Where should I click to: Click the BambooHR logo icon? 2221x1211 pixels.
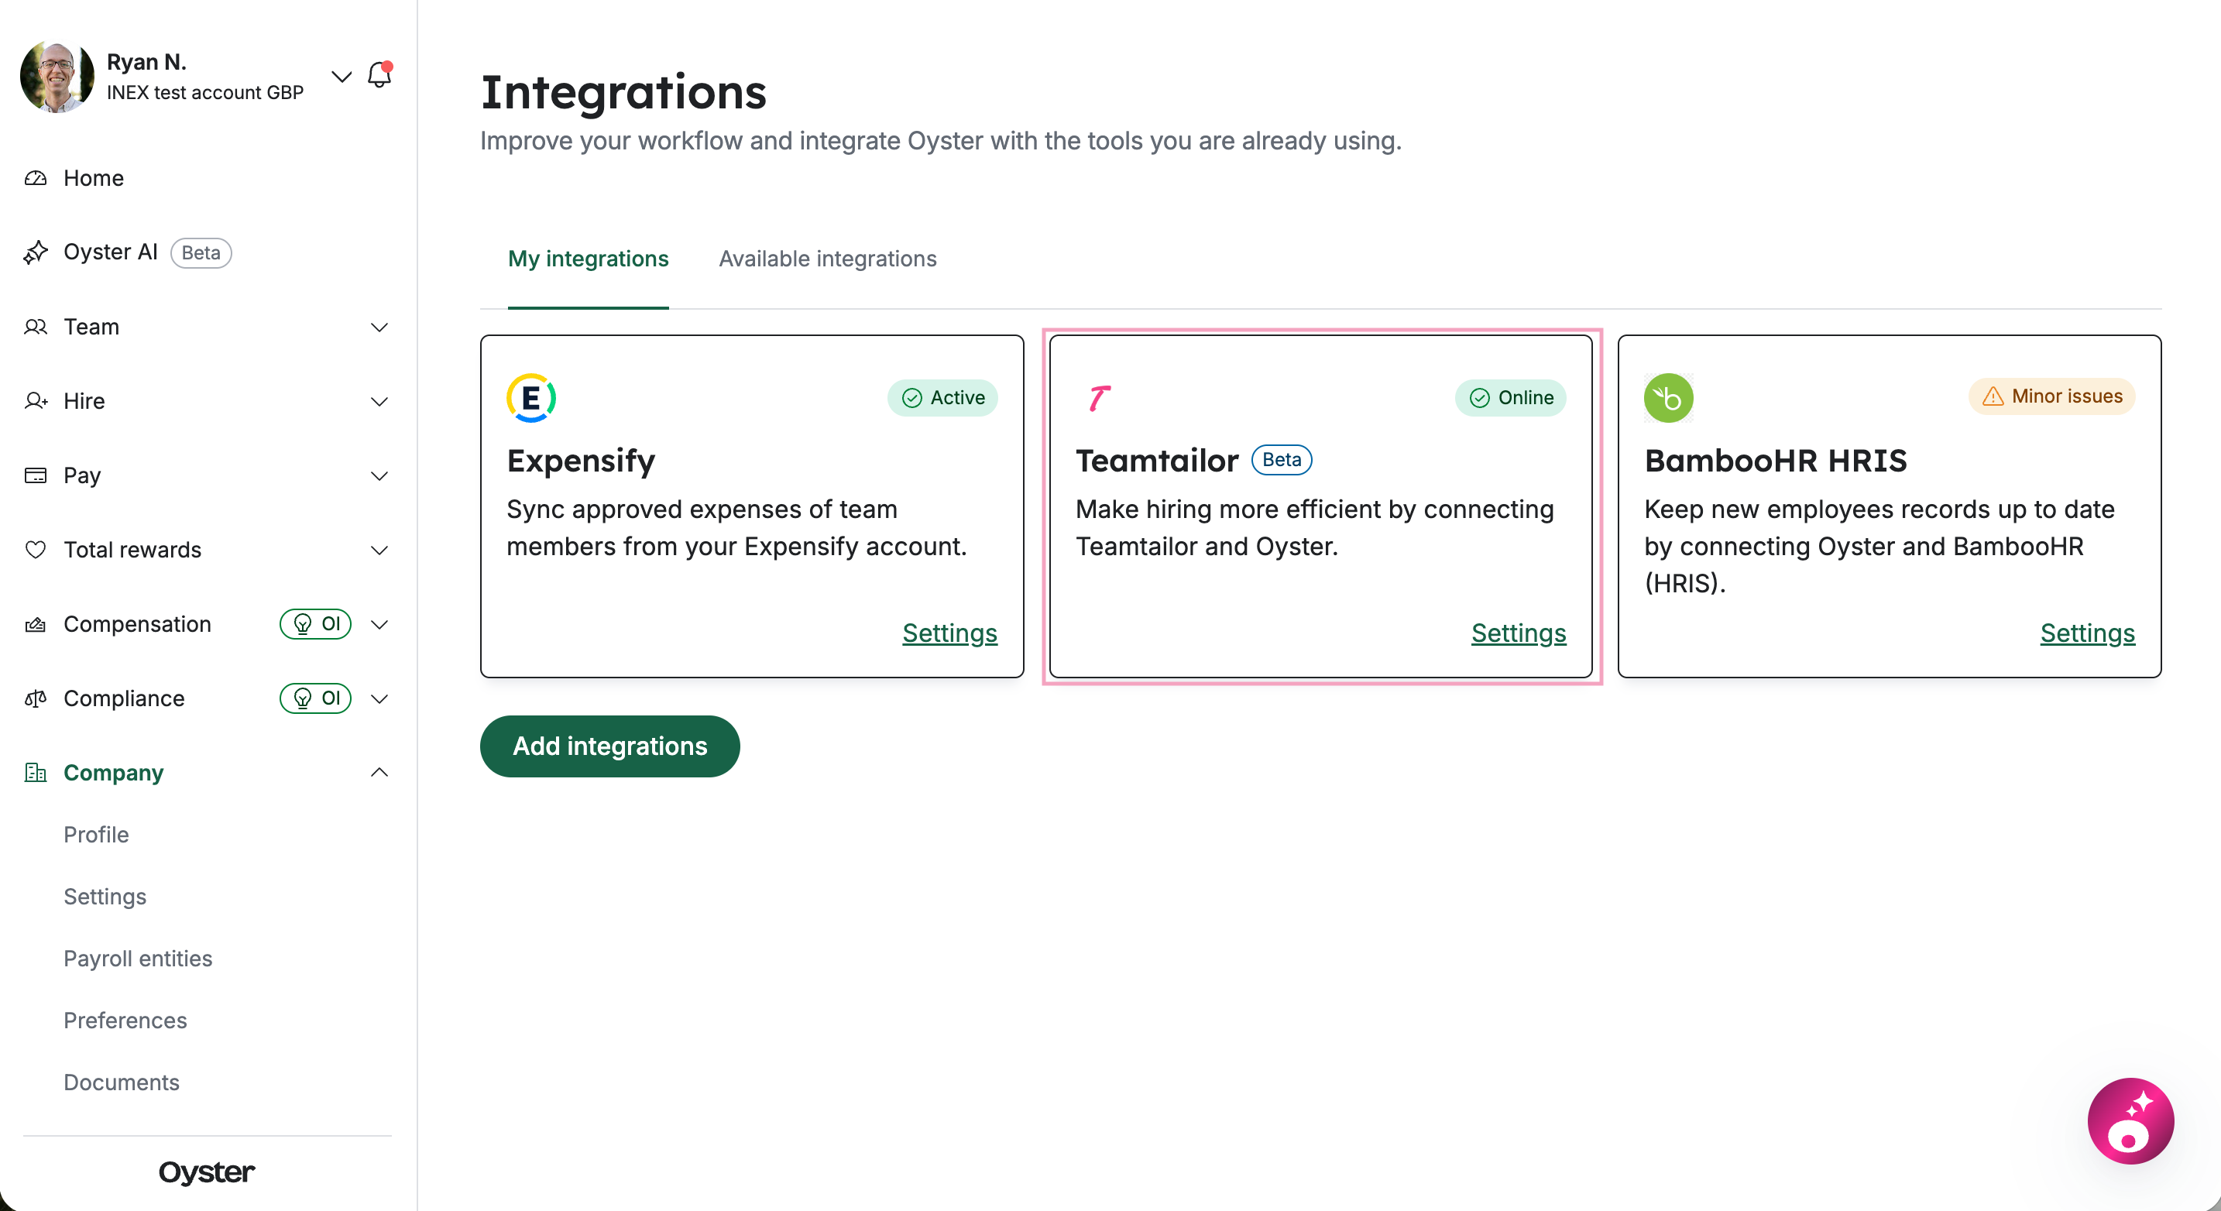pos(1668,398)
